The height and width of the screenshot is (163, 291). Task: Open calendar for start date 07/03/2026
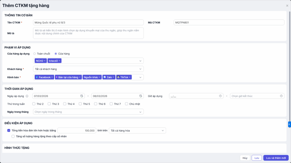pyautogui.click(x=82, y=96)
